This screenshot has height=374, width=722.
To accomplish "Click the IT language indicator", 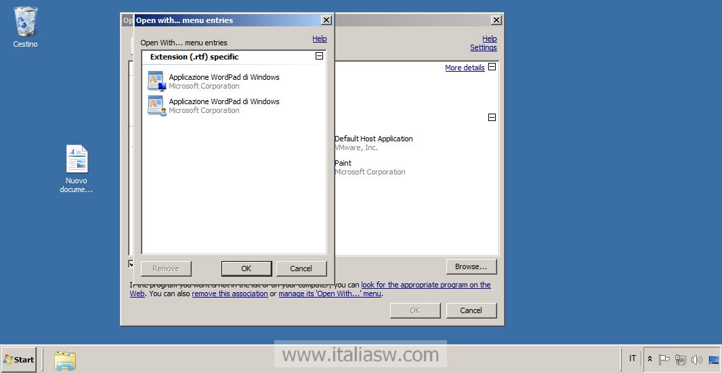I will tap(633, 358).
